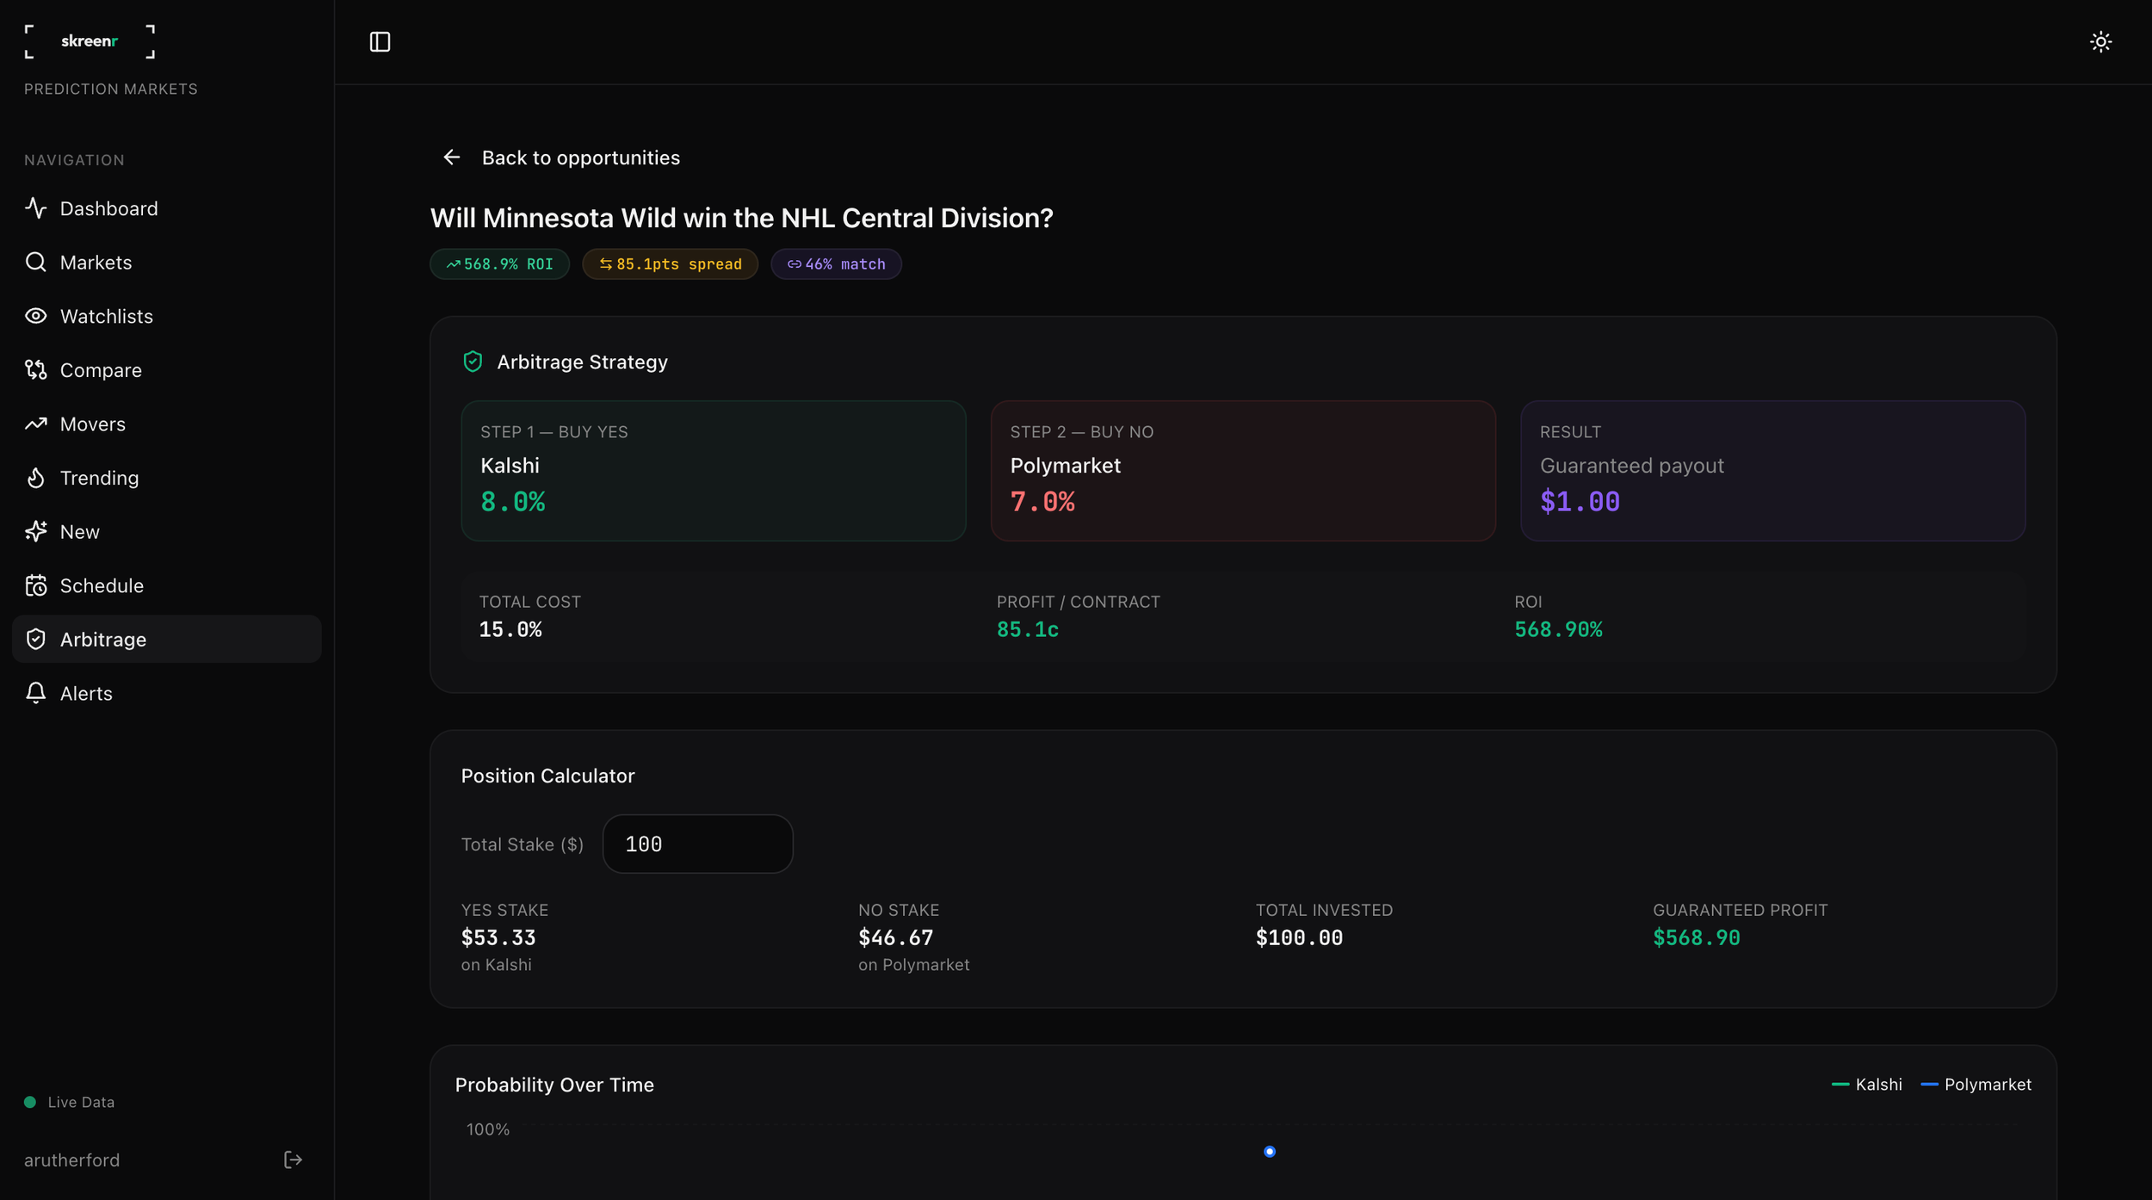Switch theme with the sun icon
2152x1200 pixels.
(2100, 41)
